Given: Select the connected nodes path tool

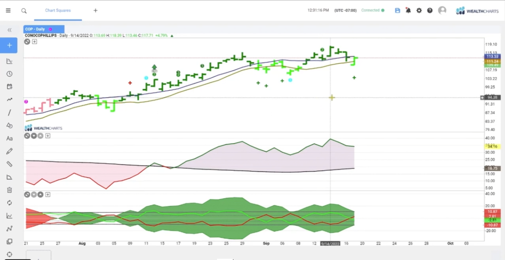Looking at the screenshot, I should click(x=9, y=228).
